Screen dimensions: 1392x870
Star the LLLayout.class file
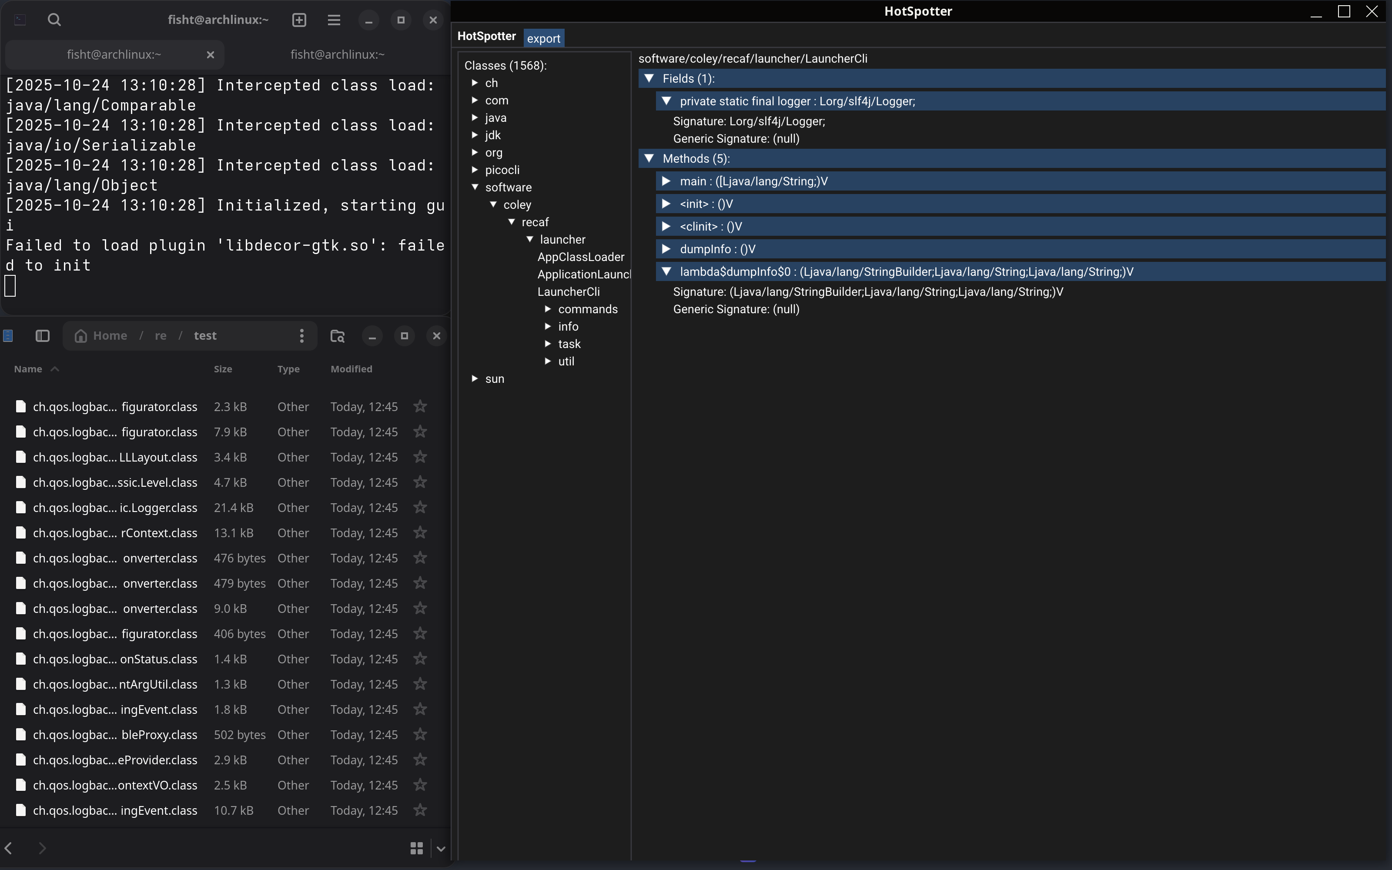[421, 457]
